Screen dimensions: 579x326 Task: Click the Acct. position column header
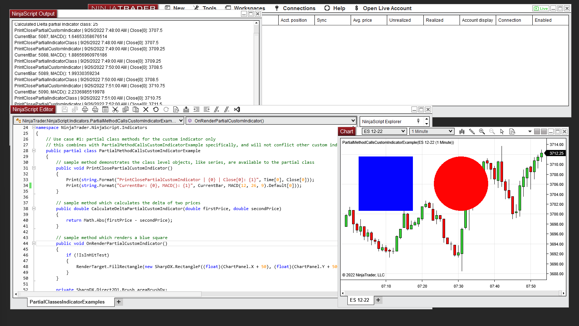[297, 20]
